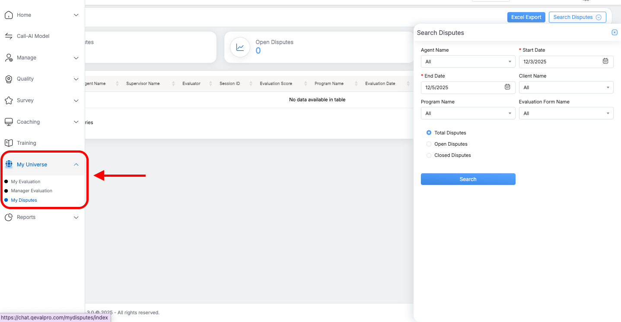621x322 pixels.
Task: Close the Search Disputes panel
Action: click(x=614, y=33)
